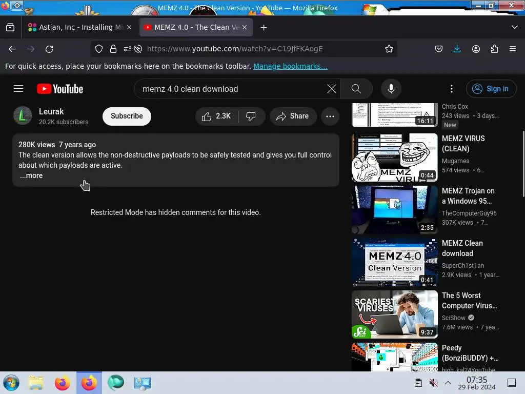
Task: Open green chat app in taskbar
Action: point(116,383)
